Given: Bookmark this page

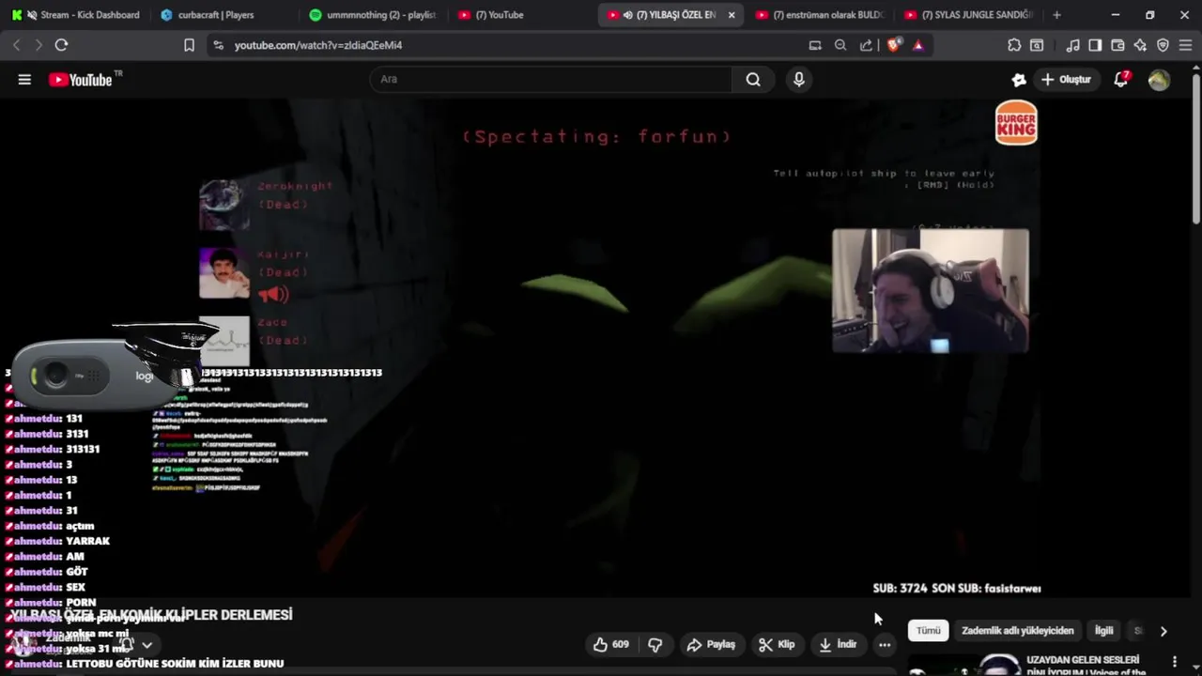Looking at the screenshot, I should (x=189, y=45).
